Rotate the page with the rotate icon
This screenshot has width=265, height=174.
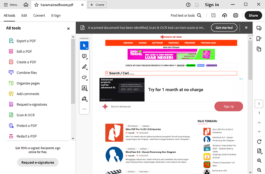[259, 142]
